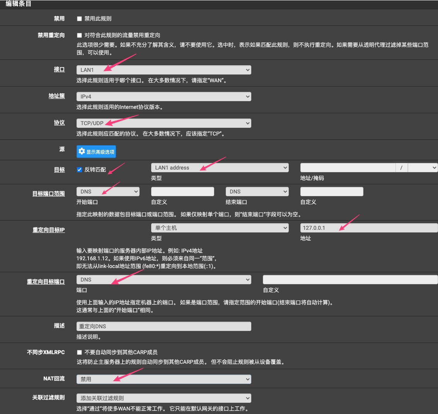Viewport: 438px width, 414px height.
Task: Click the 描述 field with 重定向DNS
Action: pyautogui.click(x=164, y=326)
